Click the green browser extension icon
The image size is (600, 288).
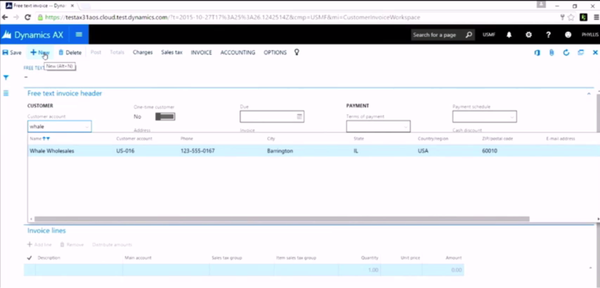(x=583, y=17)
